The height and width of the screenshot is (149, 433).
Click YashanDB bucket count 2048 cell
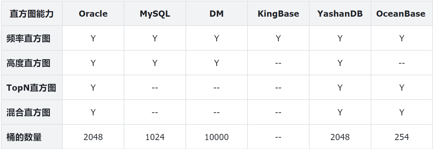[340, 137]
